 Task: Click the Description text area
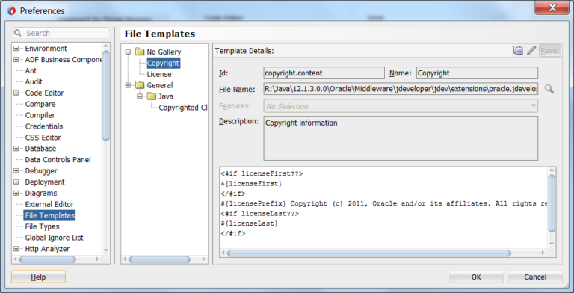pos(401,138)
